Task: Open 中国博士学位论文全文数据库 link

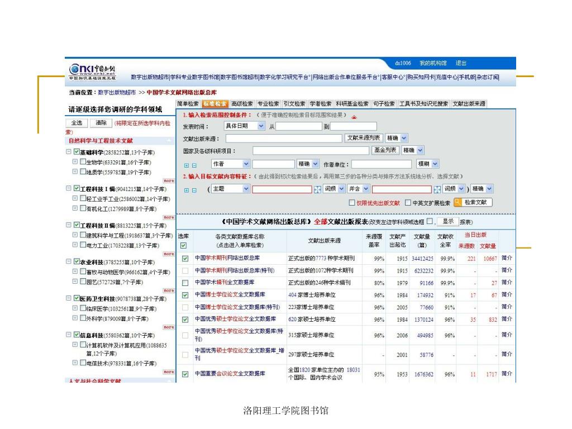Action: point(230,294)
